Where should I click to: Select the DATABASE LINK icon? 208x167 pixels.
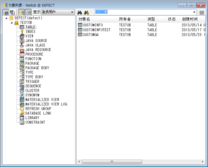click(x=22, y=113)
